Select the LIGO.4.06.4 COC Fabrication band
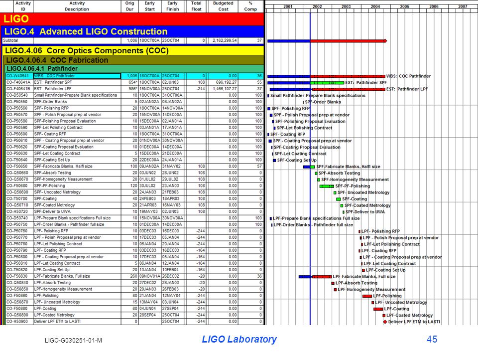This screenshot has width=478, height=359. (x=134, y=60)
